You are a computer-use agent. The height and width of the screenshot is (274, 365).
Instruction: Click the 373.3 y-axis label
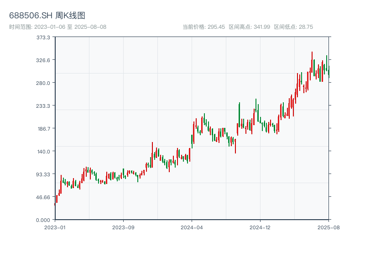43,37
